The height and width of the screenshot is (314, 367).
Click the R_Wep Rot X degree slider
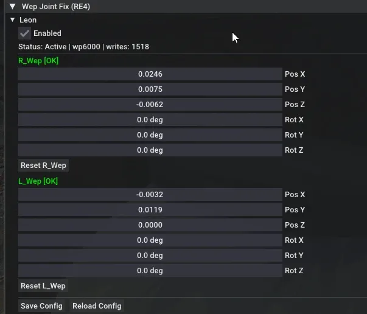(150, 119)
